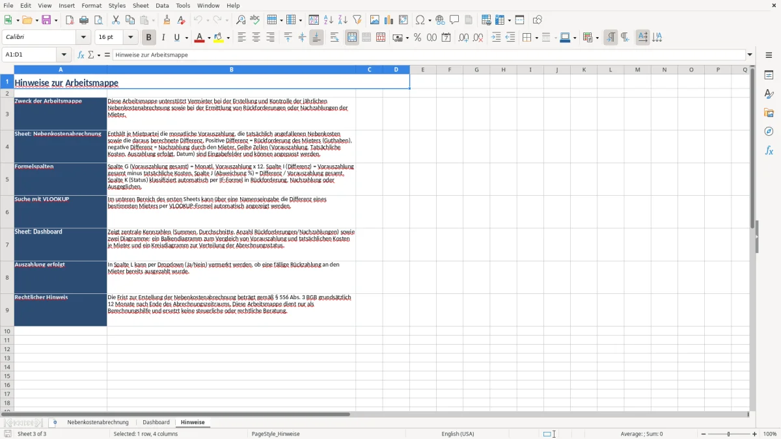Apply the yellow background color
The width and height of the screenshot is (781, 439).
219,38
